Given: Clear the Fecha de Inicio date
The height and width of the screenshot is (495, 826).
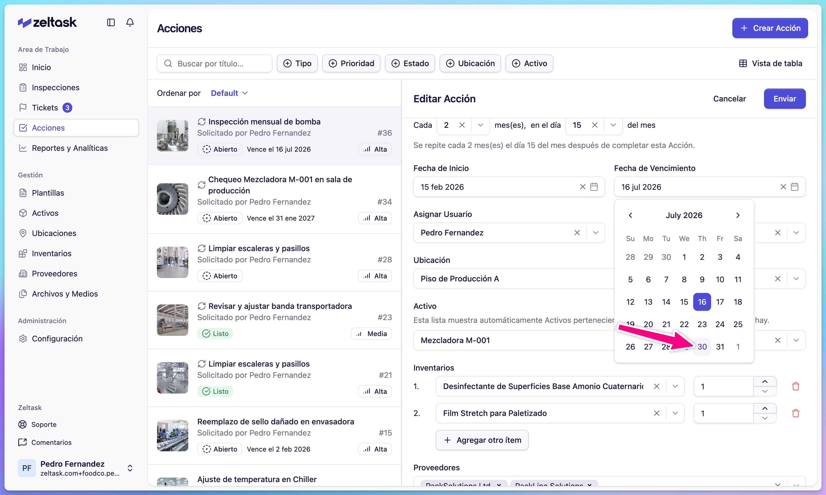Looking at the screenshot, I should click(x=582, y=187).
